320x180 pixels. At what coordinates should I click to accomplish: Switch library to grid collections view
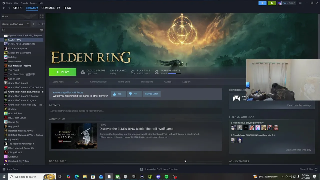41,16
